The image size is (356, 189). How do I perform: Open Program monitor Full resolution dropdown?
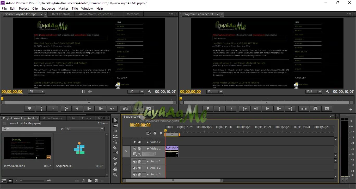(314, 92)
